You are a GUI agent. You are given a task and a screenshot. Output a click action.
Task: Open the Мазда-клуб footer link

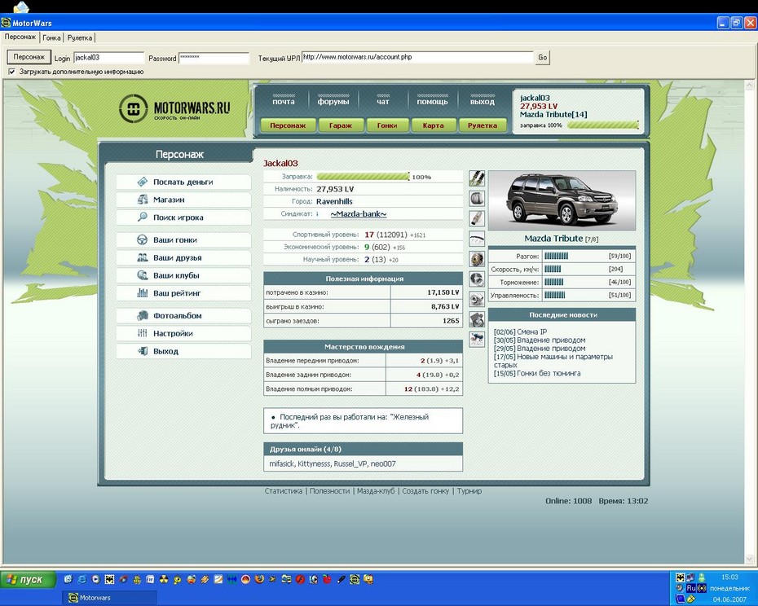376,491
